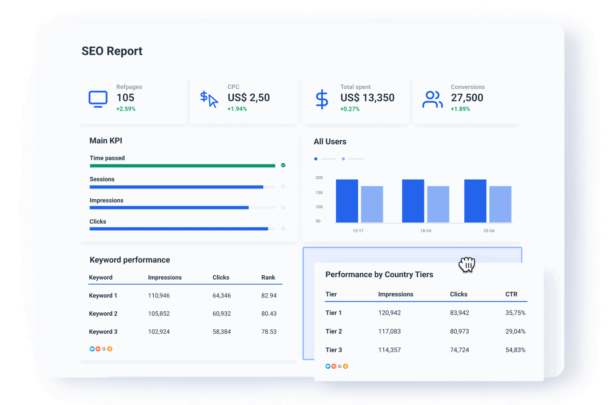Click the monitor icon next to Refpages
Screen dimensions: 612x405
(97, 99)
